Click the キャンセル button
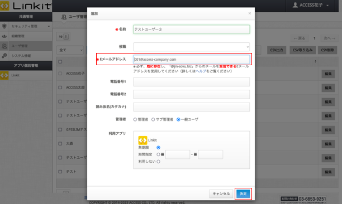342x204 pixels. tap(221, 194)
